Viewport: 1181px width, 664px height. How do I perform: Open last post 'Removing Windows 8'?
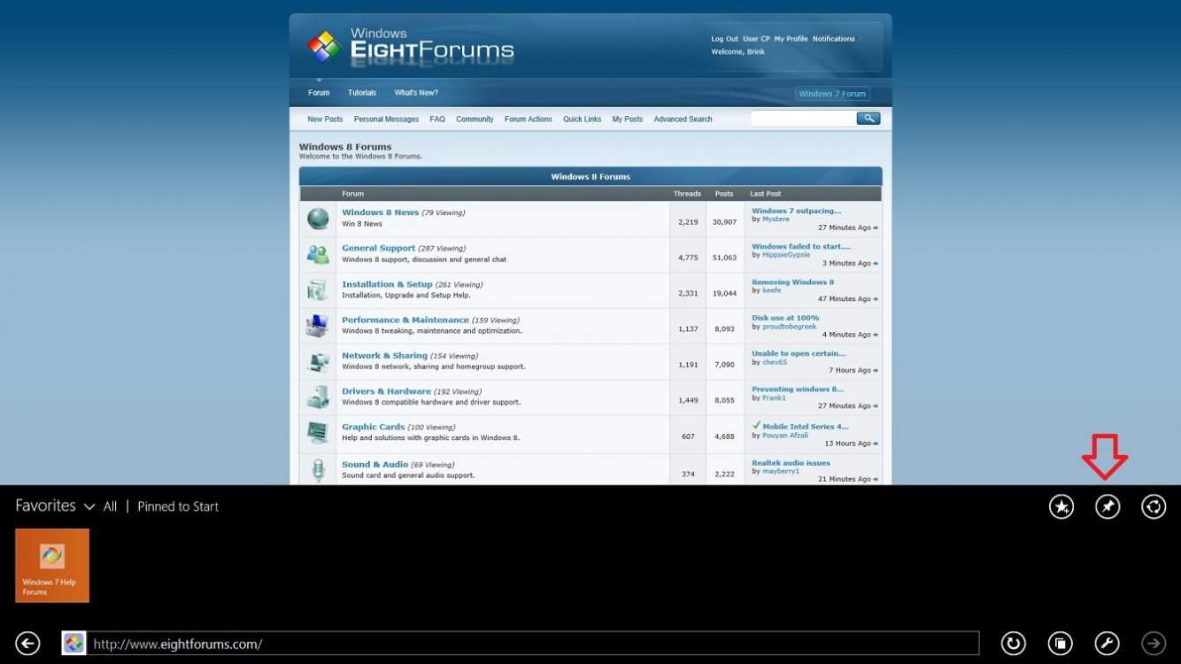tap(792, 282)
